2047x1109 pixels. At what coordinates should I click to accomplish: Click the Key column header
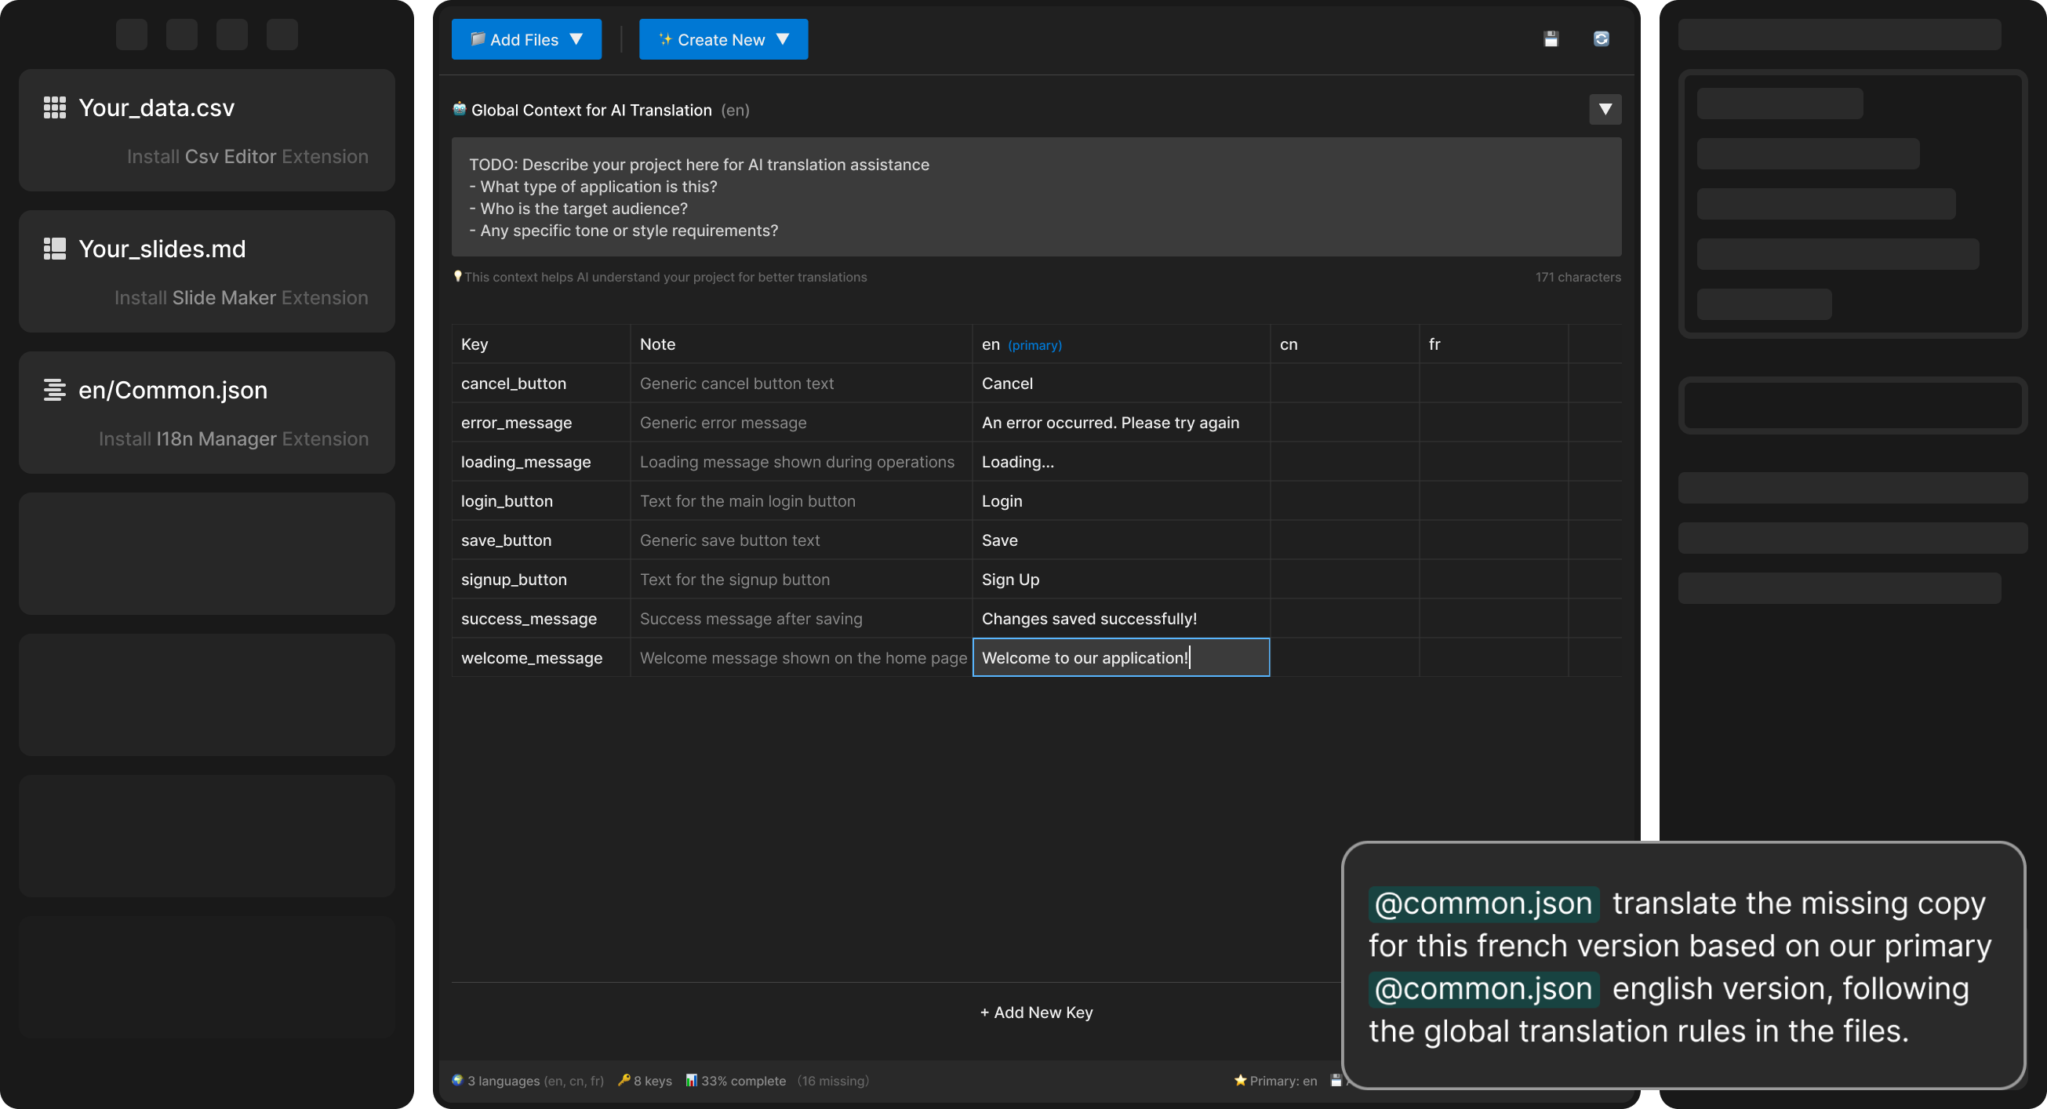point(541,344)
